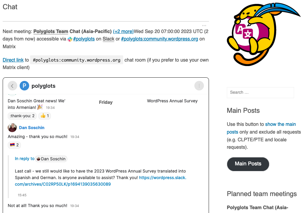Toggle the Armenian flag reaction
306x213 pixels.
click(14, 145)
